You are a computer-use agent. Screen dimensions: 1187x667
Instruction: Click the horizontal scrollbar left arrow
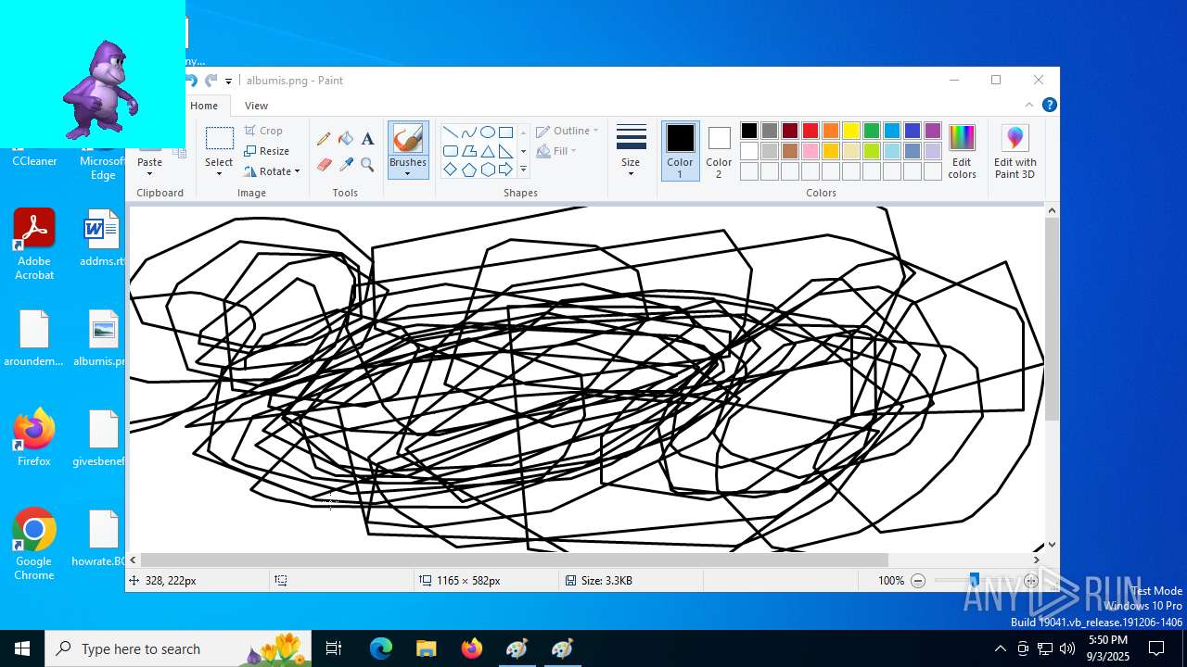coord(134,560)
